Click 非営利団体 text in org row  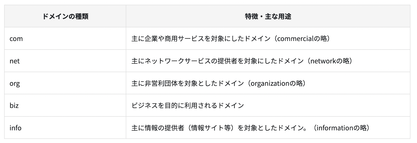click(x=161, y=83)
